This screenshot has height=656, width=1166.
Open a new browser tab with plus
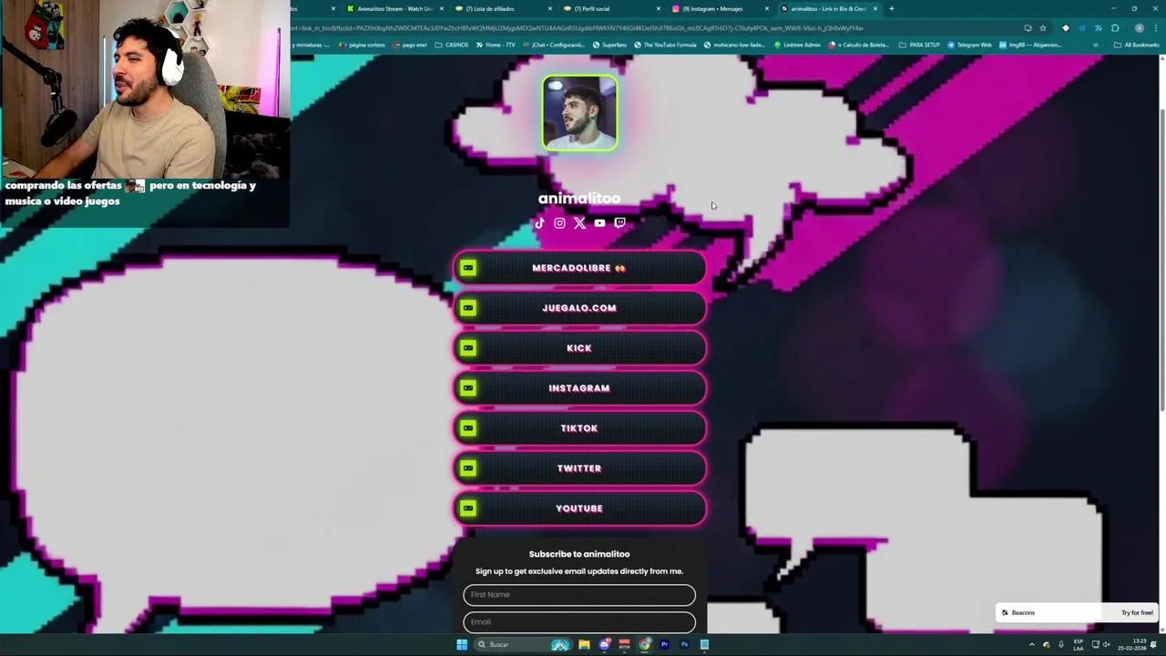tap(891, 9)
